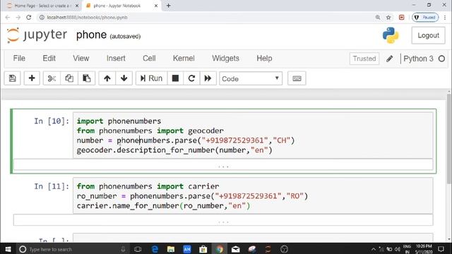The image size is (452, 254).
Task: Click the taskbar search box
Action: [x=72, y=249]
